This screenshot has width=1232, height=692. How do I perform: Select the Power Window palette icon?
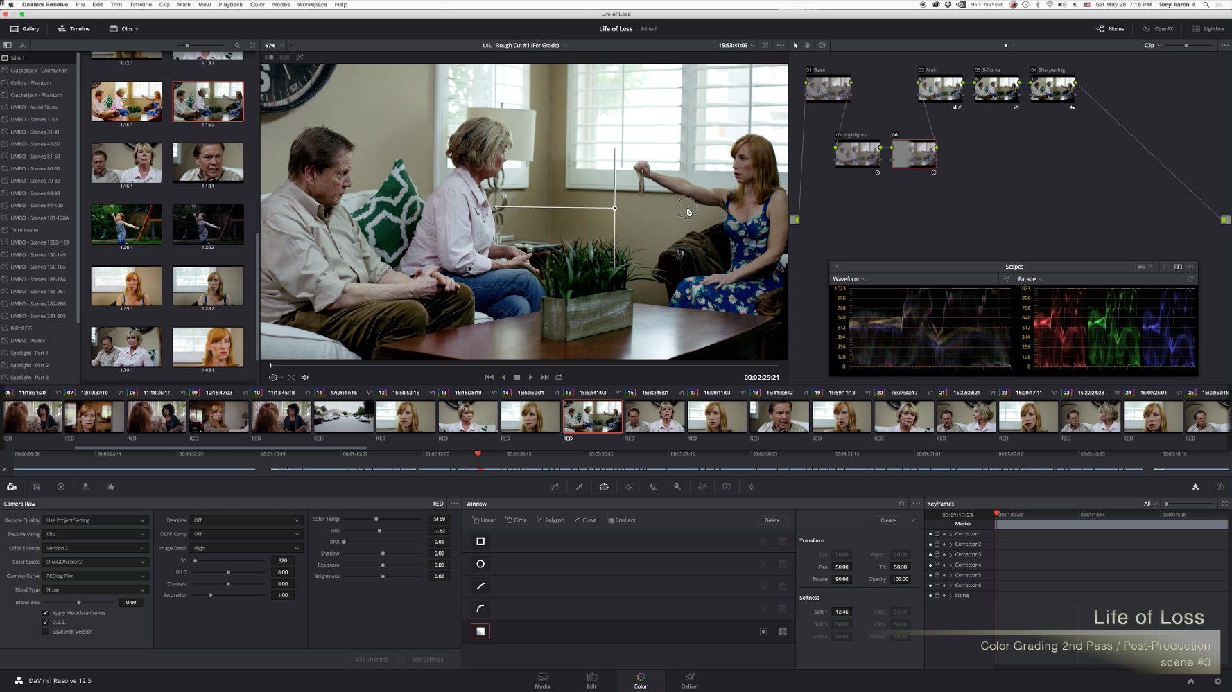pyautogui.click(x=604, y=487)
